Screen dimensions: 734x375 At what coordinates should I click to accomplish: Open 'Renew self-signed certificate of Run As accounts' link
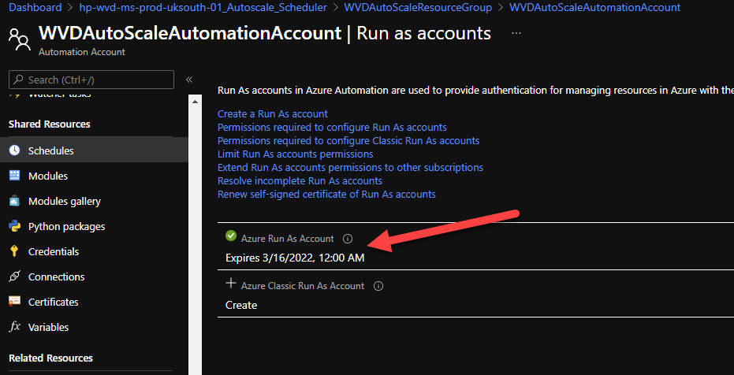[326, 194]
